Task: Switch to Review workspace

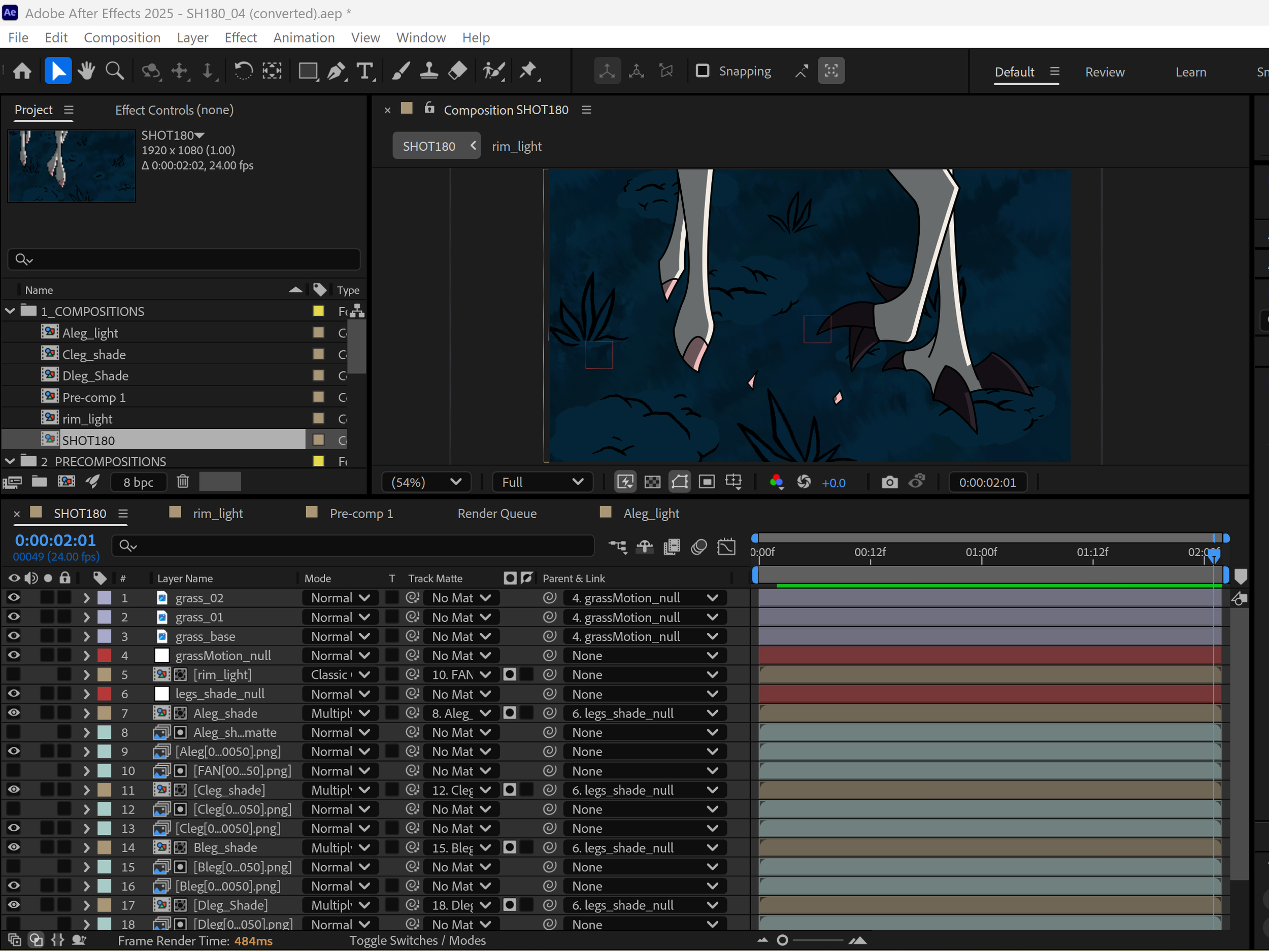Action: click(1105, 72)
